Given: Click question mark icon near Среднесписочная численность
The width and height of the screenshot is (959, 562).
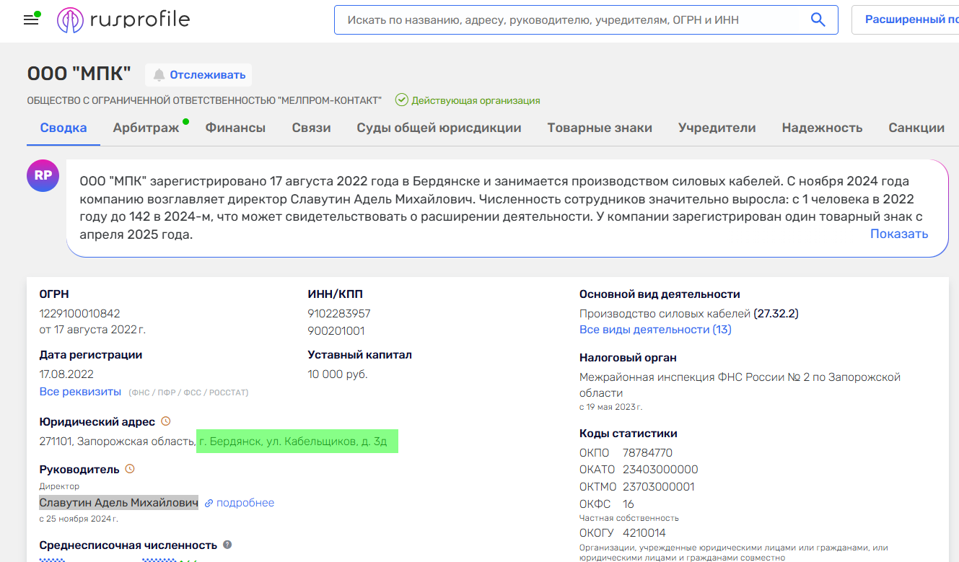Looking at the screenshot, I should (227, 545).
